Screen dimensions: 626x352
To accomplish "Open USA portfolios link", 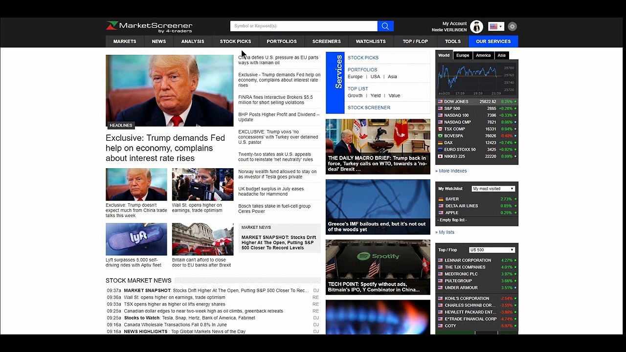I will tap(375, 77).
